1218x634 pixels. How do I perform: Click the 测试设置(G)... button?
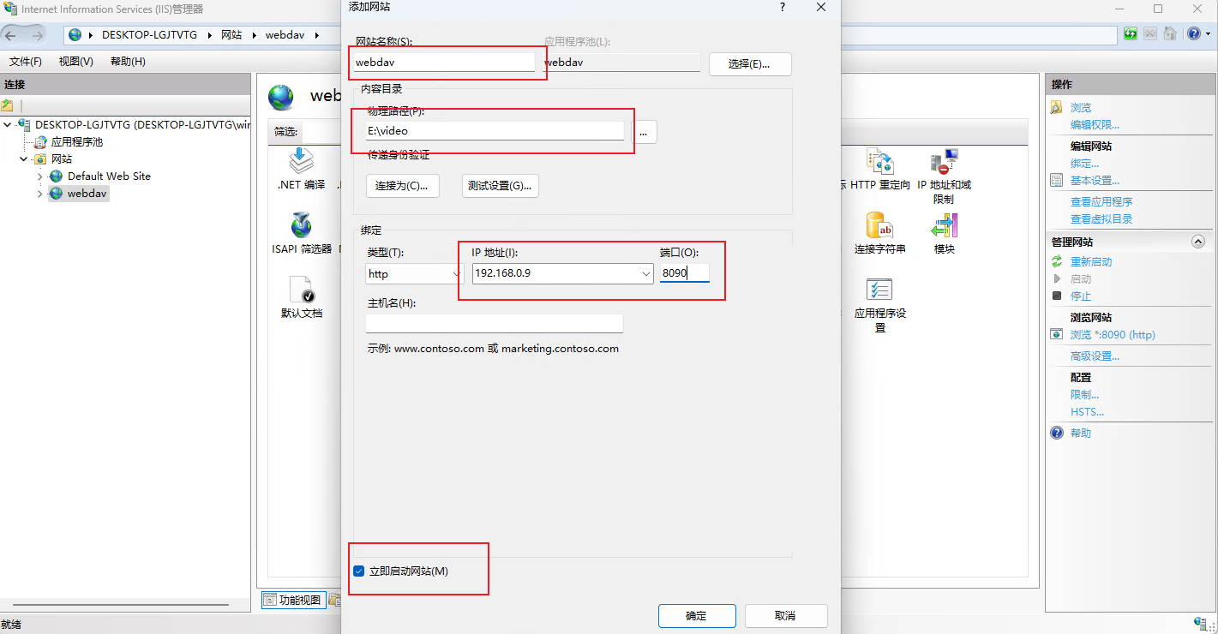tap(500, 186)
